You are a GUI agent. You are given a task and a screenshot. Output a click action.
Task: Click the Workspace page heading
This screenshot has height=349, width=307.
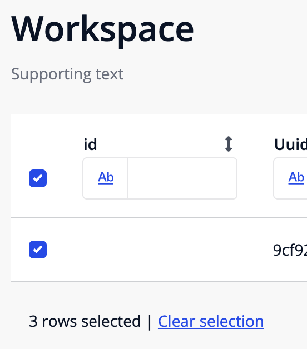102,29
